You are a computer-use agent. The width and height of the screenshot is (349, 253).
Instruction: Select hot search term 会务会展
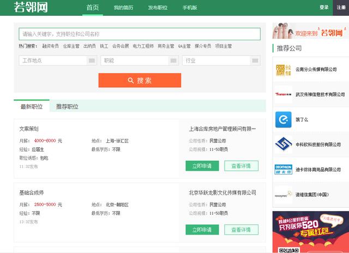click(x=121, y=46)
